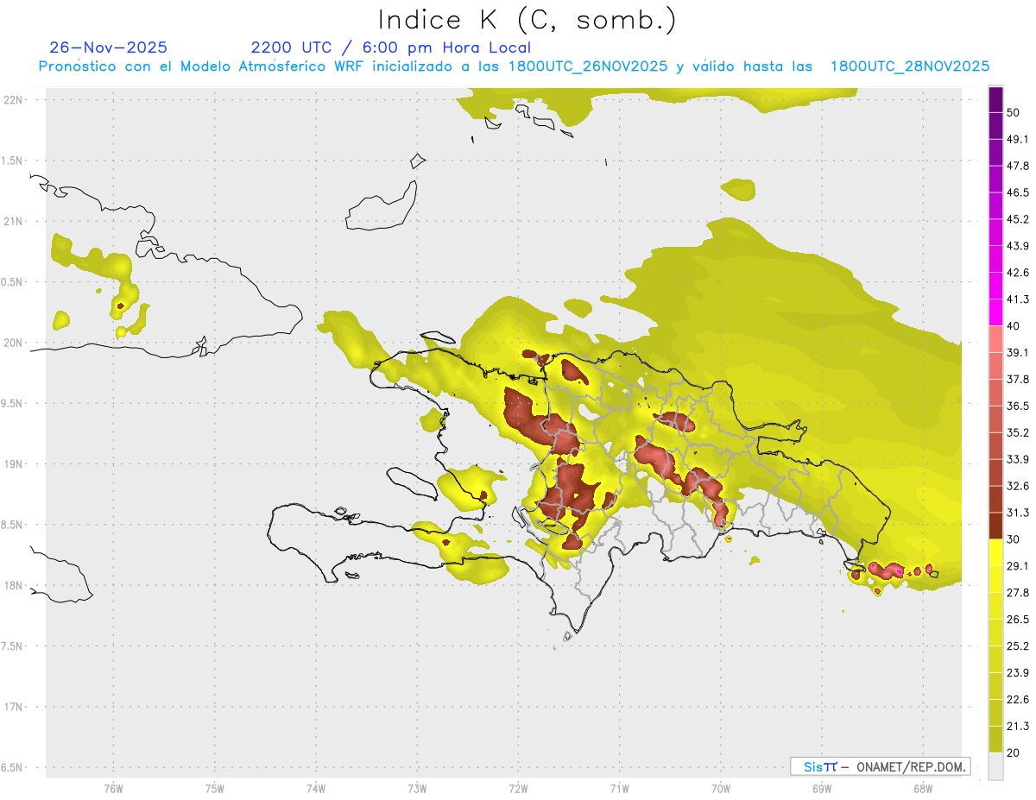Pick the bright magenta swatch just above legend value 40
Image resolution: width=1036 pixels, height=800 pixels.
(x=995, y=312)
